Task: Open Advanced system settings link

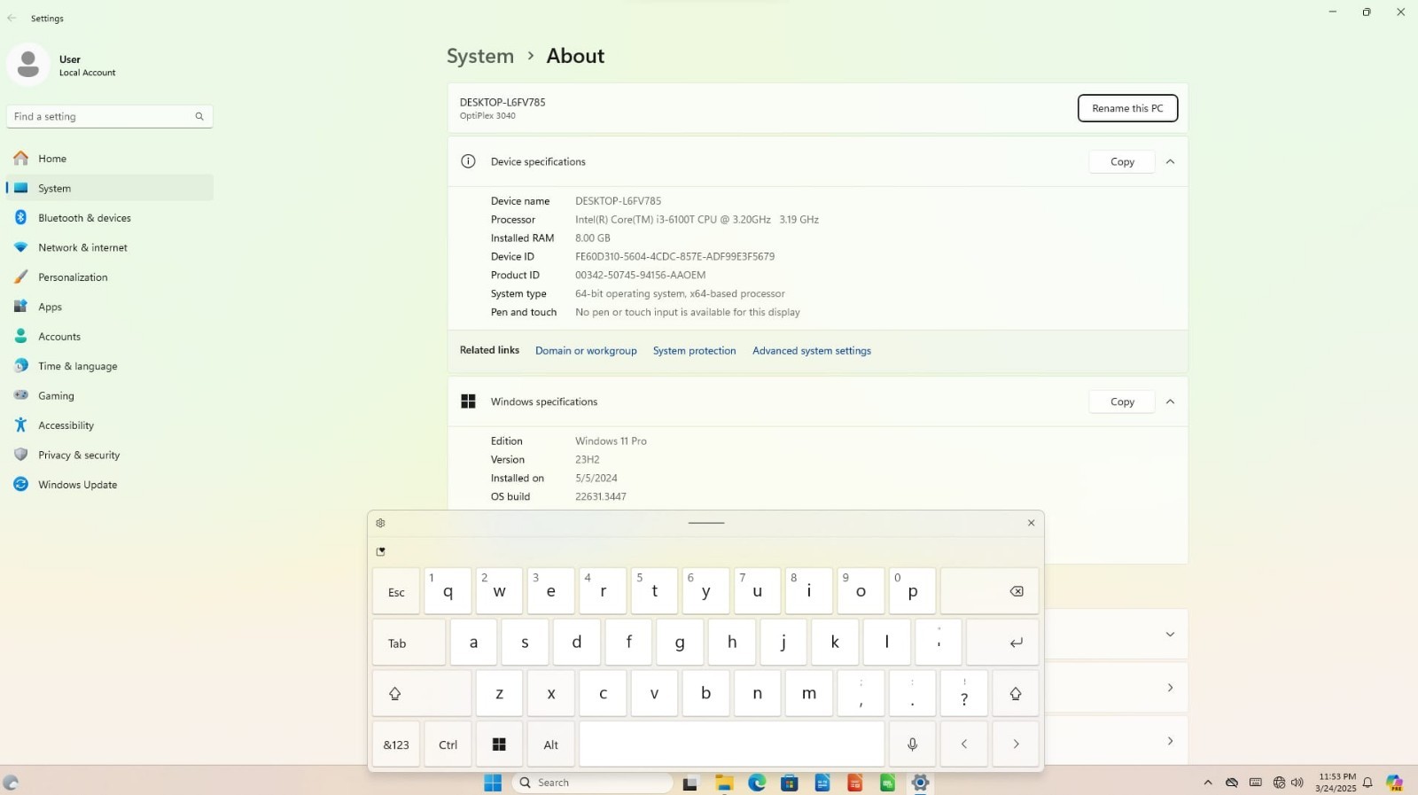Action: pyautogui.click(x=812, y=351)
